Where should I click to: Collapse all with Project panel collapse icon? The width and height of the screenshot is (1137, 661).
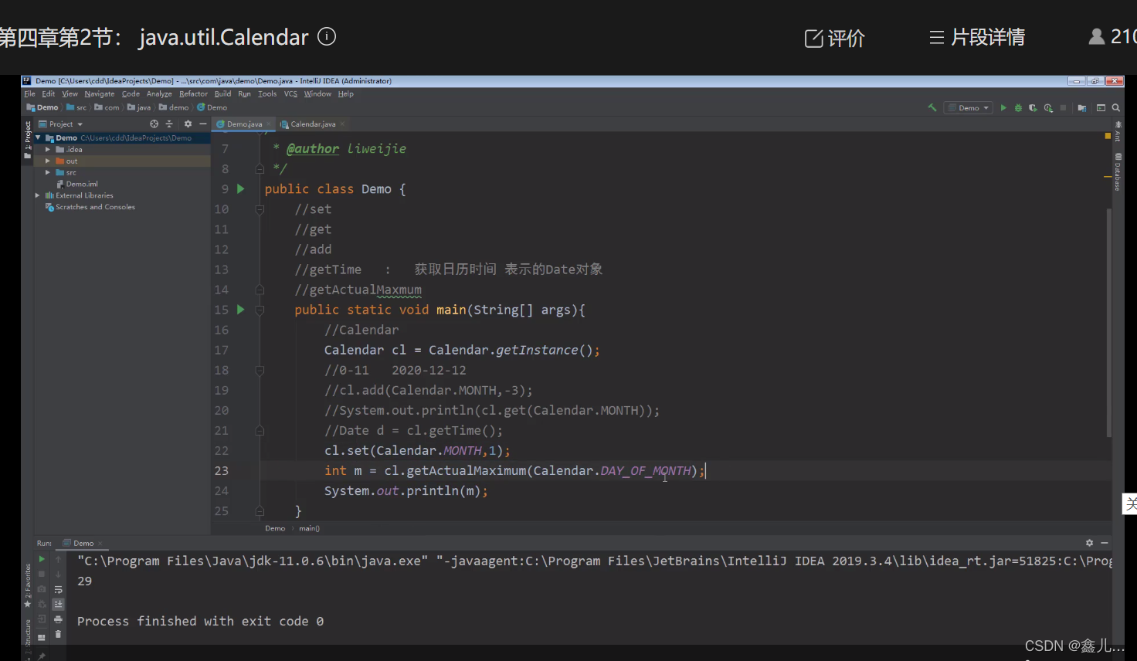[x=169, y=124]
